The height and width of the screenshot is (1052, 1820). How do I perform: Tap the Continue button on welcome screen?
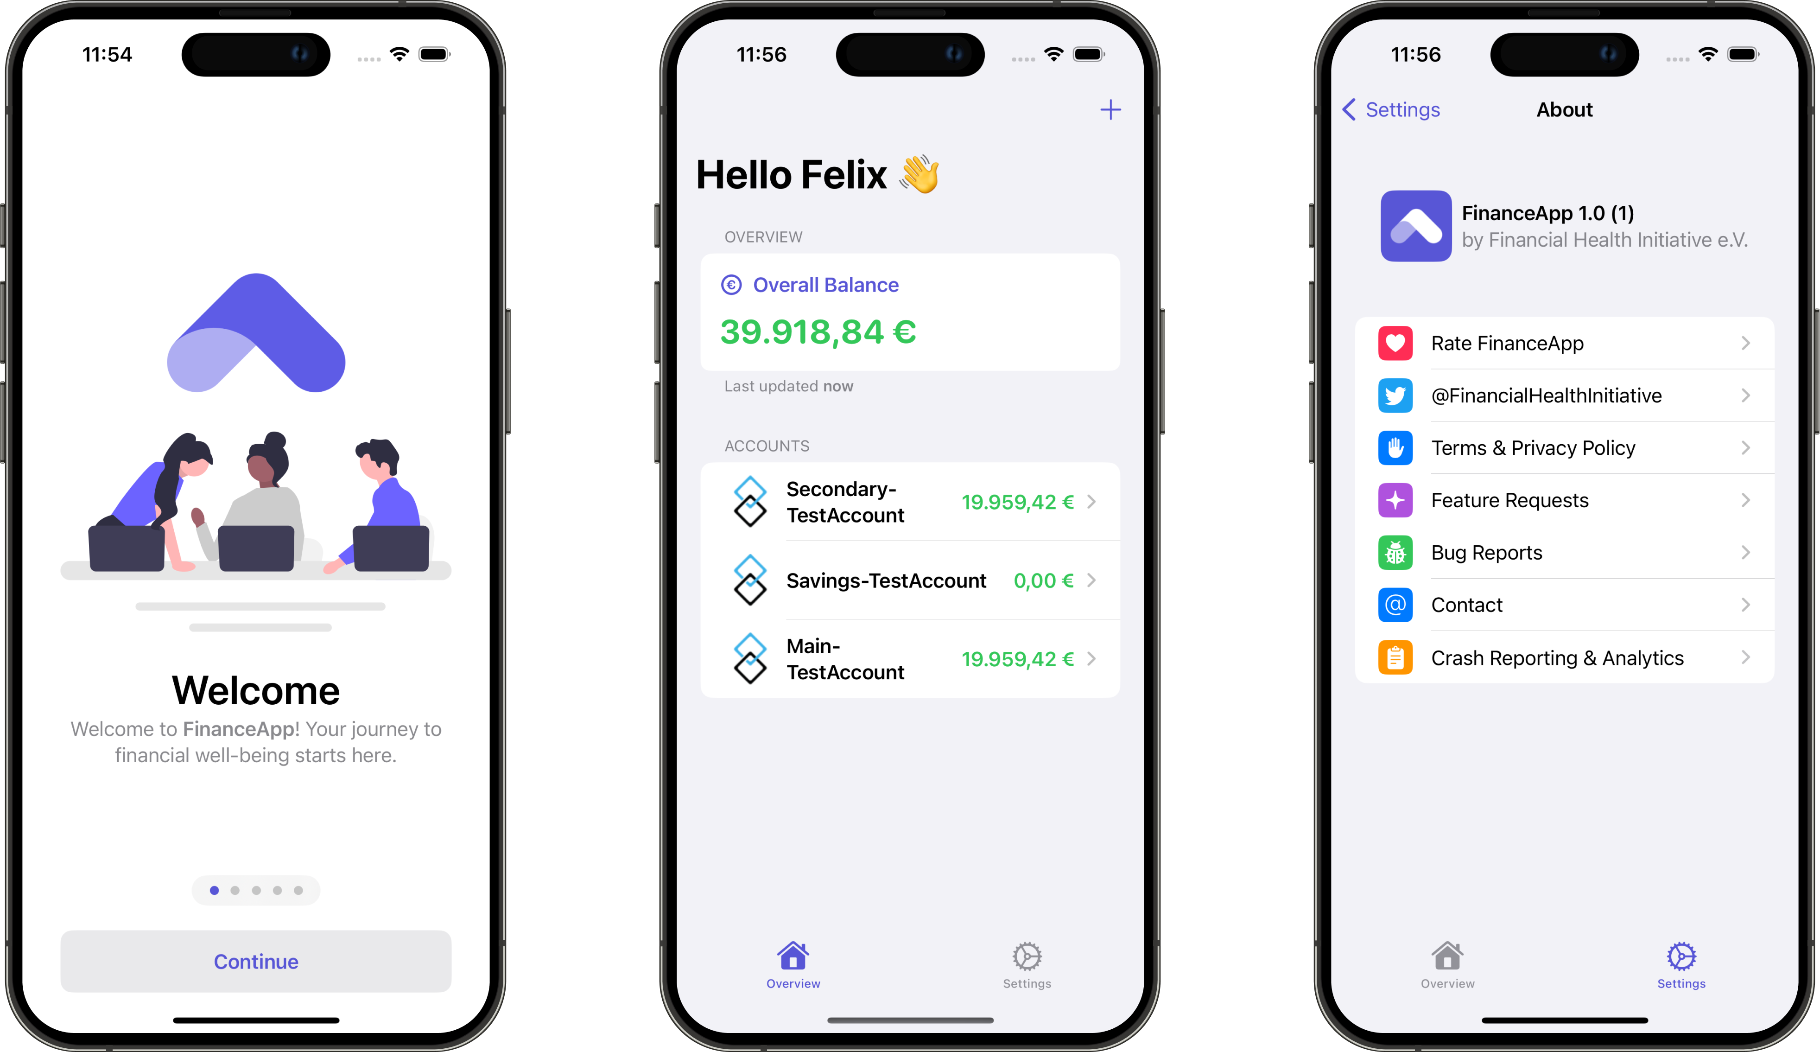coord(257,961)
